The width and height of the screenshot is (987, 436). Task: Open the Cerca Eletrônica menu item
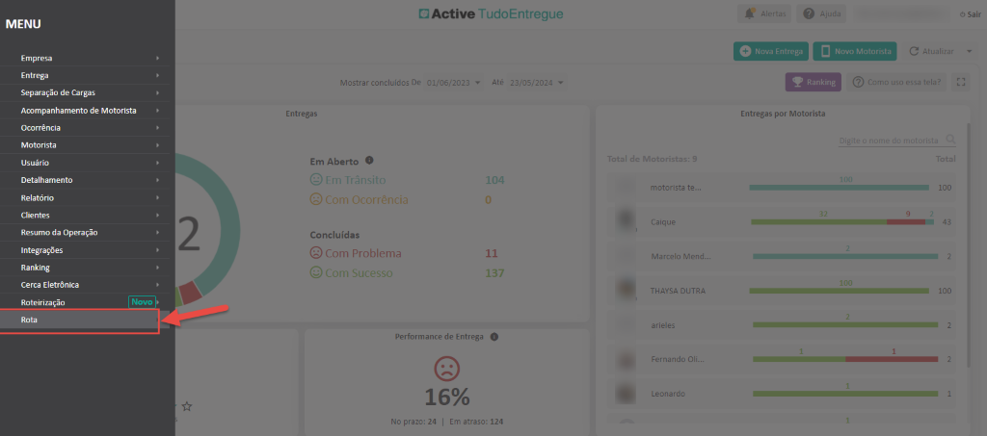[x=85, y=285]
